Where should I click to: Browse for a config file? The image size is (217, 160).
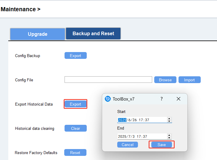(165, 80)
